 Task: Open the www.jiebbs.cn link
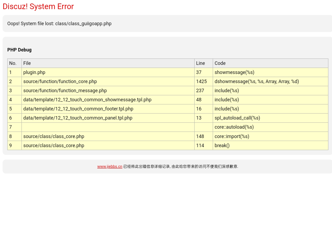point(110,166)
